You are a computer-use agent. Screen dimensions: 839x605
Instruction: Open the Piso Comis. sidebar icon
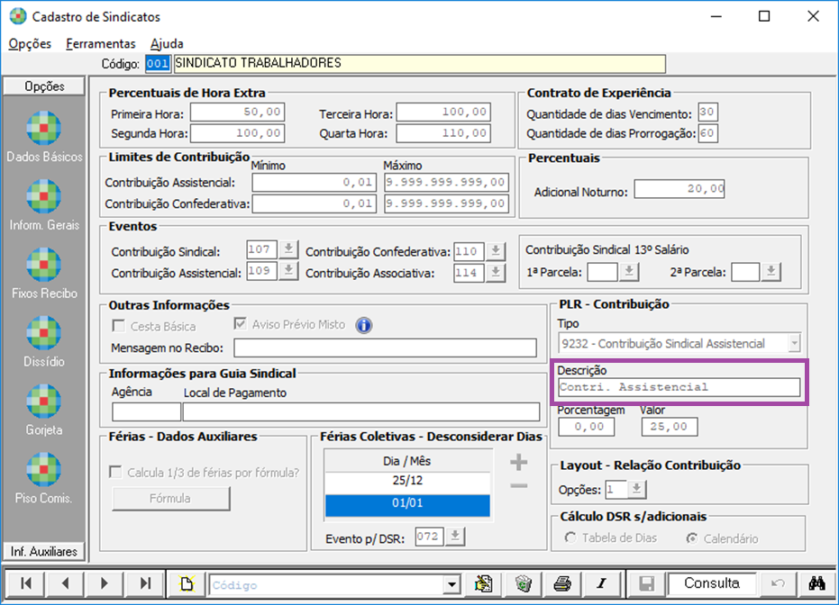click(44, 470)
